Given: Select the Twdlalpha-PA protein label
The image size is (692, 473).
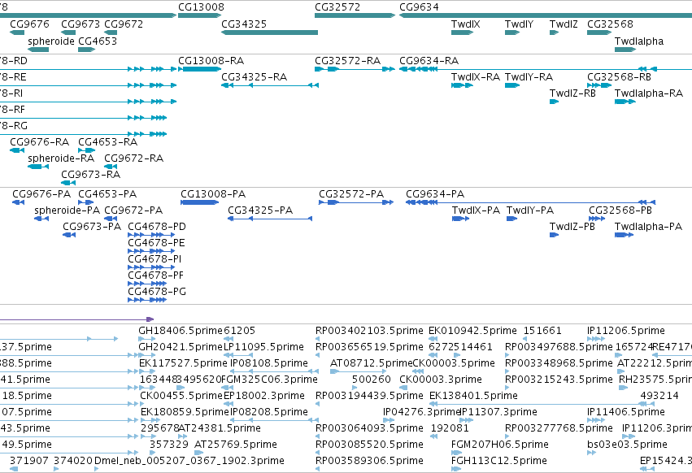Looking at the screenshot, I should point(649,227).
